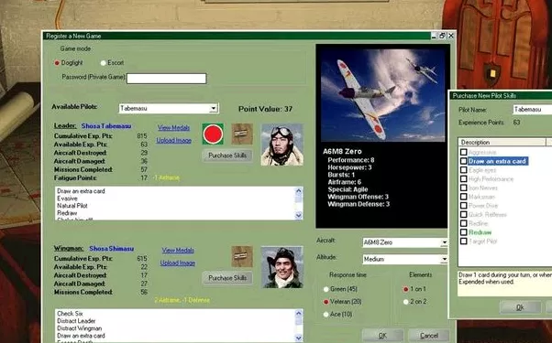Click the leader skills list scroll-down arrow
This screenshot has width=552, height=343.
click(299, 215)
